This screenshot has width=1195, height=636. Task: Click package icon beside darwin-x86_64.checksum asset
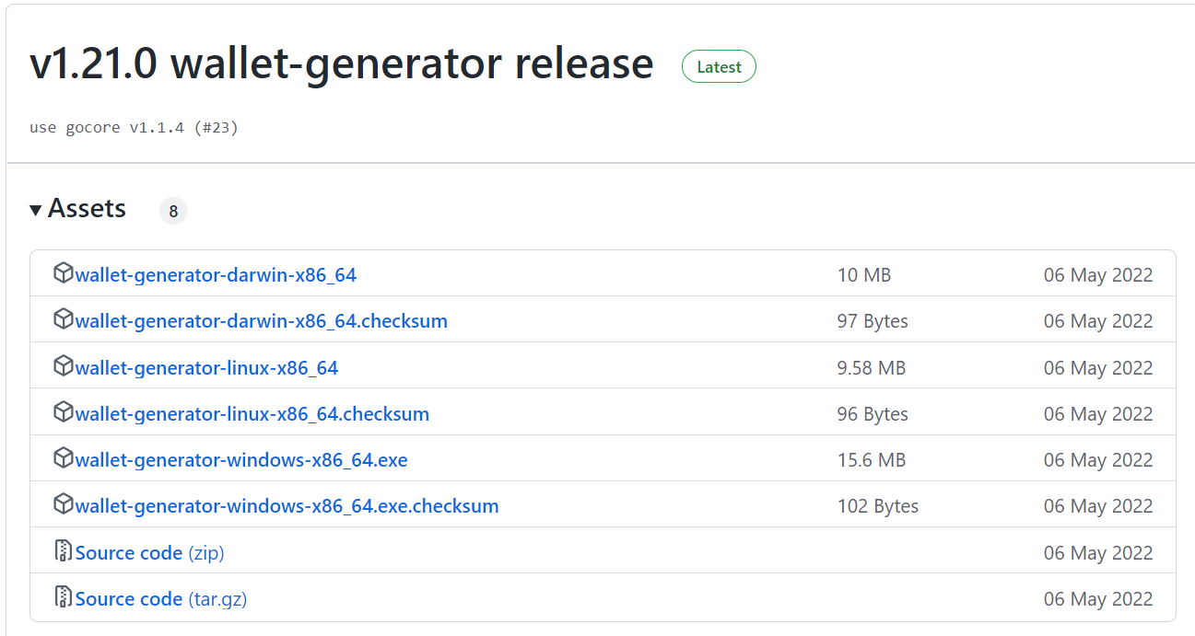click(63, 319)
